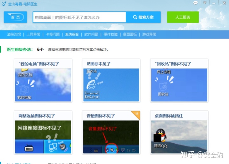Close the 电脑医生 window
This screenshot has height=164, width=229.
pos(224,3)
